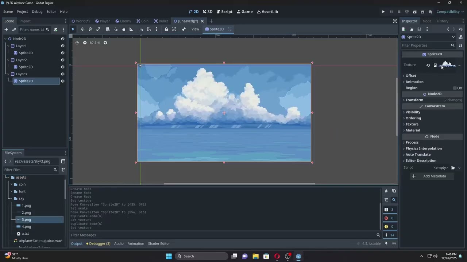Expand the Ordering section

(413, 118)
